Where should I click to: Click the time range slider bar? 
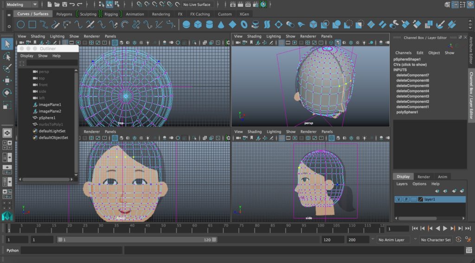pos(137,240)
